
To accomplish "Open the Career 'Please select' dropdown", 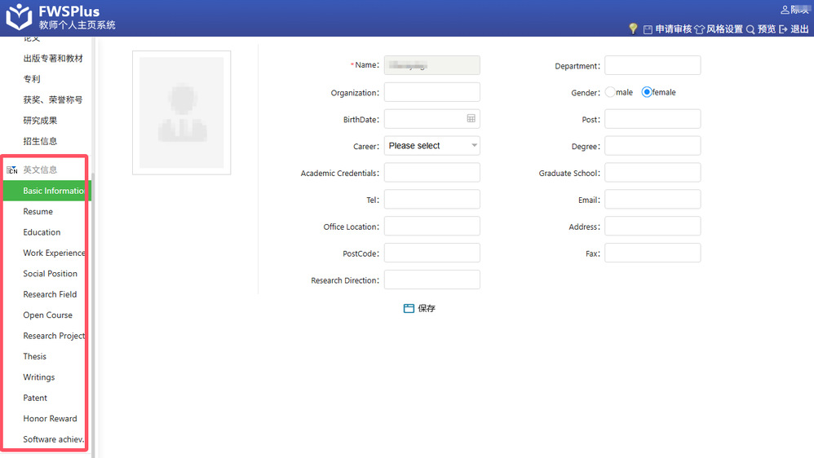I will [x=431, y=146].
